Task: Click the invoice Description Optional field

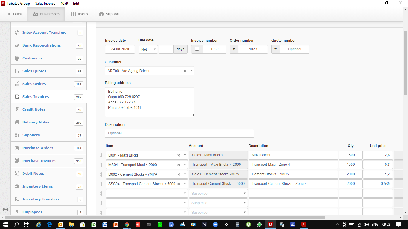Action: 180,133
